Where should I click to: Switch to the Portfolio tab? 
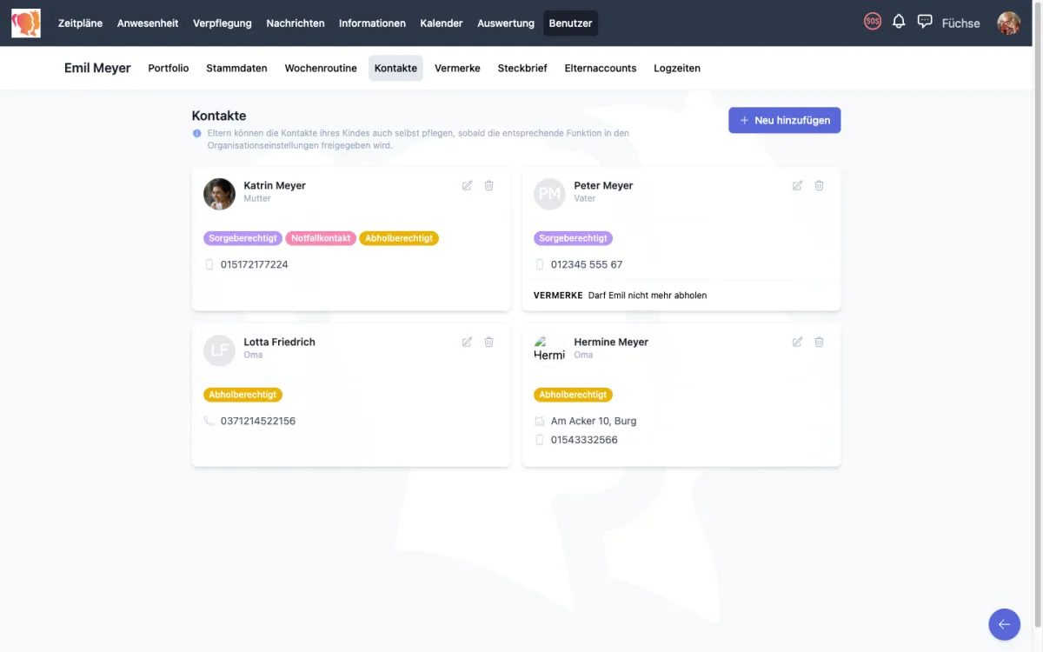[x=169, y=68]
